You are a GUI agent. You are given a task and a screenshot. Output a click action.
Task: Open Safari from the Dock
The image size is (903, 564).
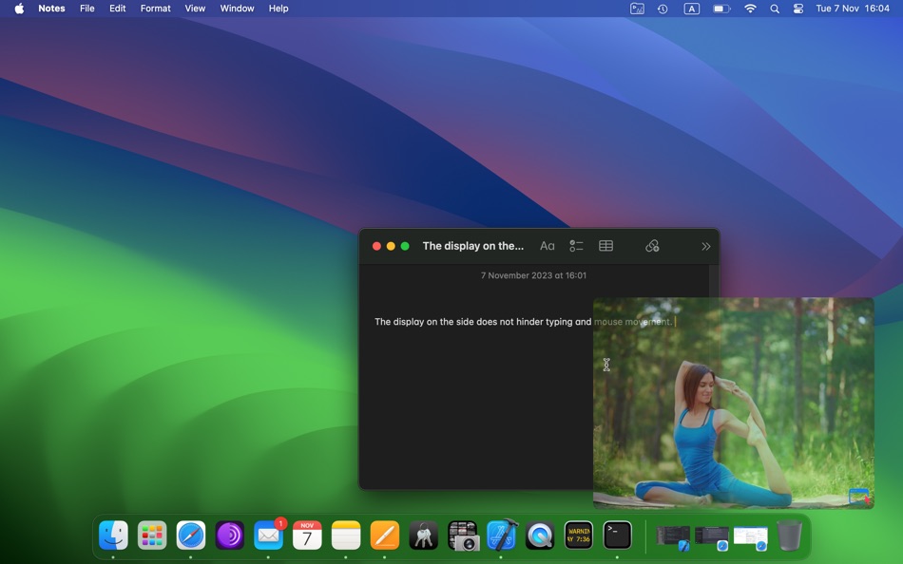coord(190,536)
